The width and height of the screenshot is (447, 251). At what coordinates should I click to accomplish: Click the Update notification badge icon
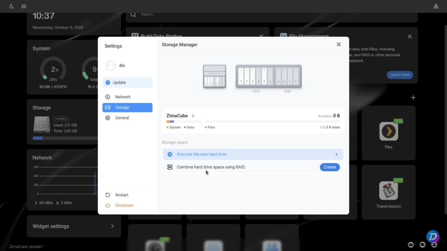107,82
